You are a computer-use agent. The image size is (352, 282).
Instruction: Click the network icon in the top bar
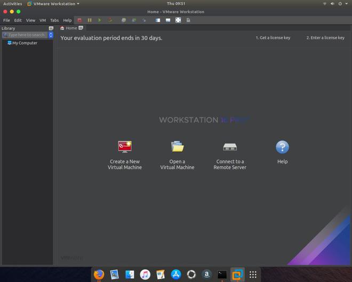point(325,4)
